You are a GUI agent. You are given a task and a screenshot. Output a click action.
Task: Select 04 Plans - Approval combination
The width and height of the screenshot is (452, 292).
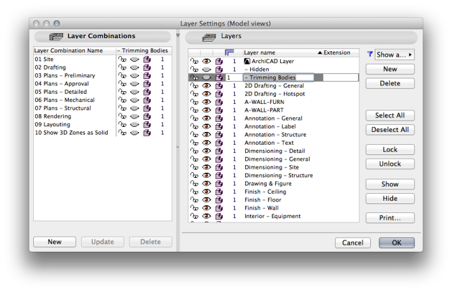(x=62, y=84)
